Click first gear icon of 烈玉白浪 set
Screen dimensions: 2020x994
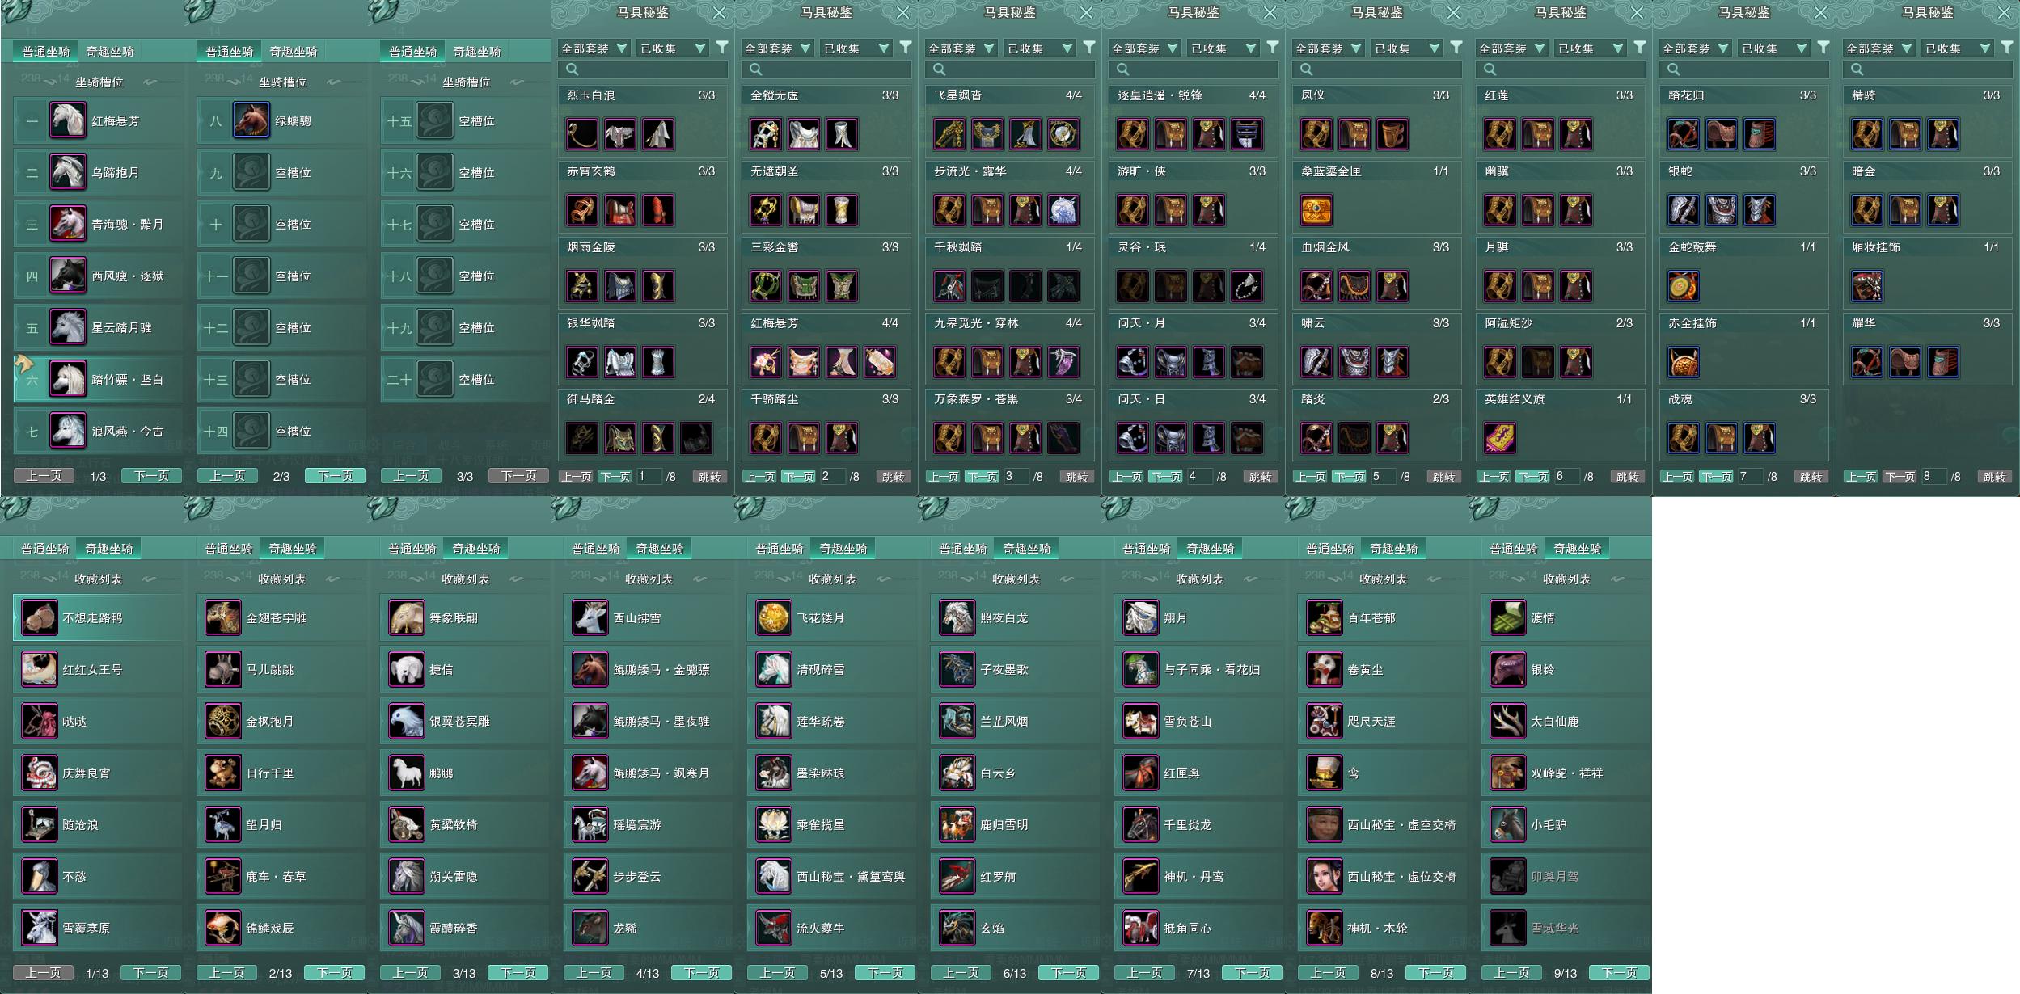pos(581,134)
